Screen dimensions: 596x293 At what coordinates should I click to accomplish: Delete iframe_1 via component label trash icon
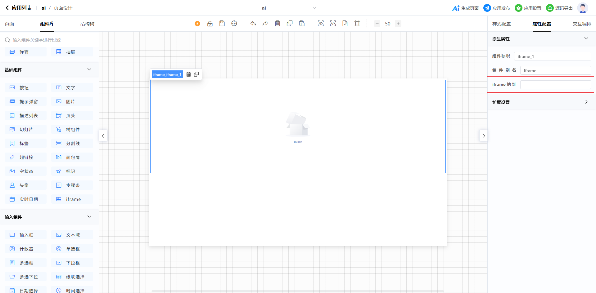(188, 74)
